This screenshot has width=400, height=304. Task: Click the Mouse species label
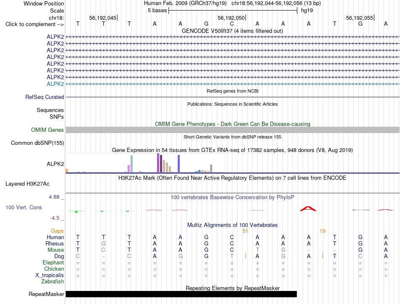[x=56, y=250]
